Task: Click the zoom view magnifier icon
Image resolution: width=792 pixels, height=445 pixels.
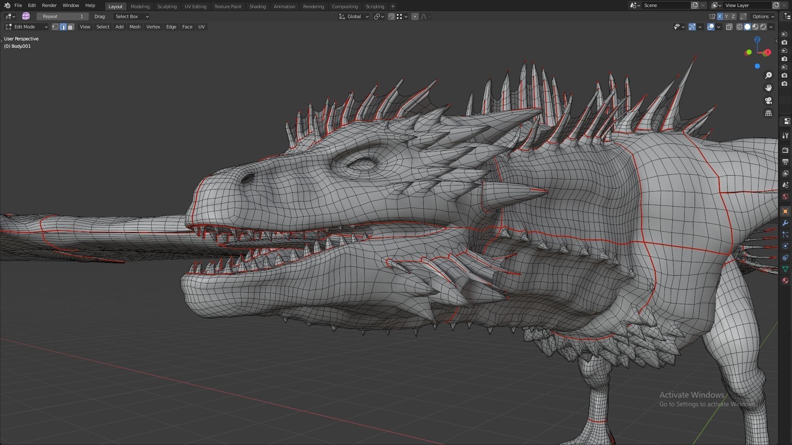Action: [768, 75]
